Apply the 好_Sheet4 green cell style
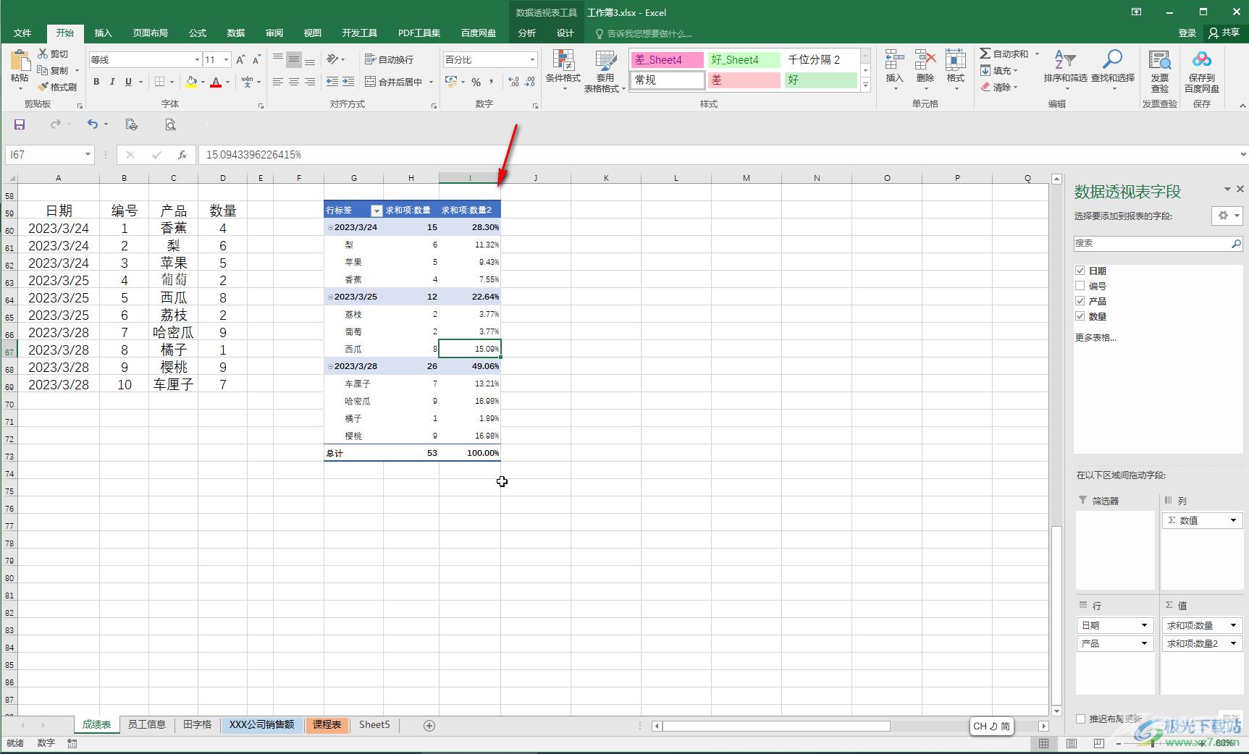This screenshot has height=754, width=1249. (744, 60)
